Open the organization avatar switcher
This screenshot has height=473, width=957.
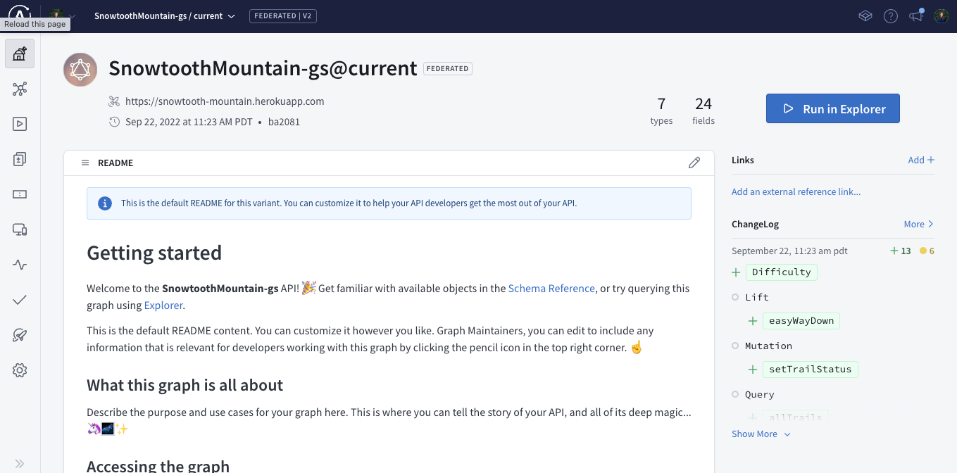click(61, 15)
